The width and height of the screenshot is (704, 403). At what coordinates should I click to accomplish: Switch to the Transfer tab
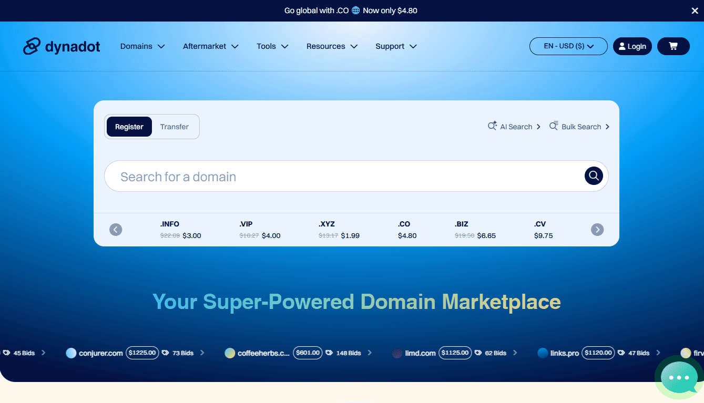click(x=174, y=126)
